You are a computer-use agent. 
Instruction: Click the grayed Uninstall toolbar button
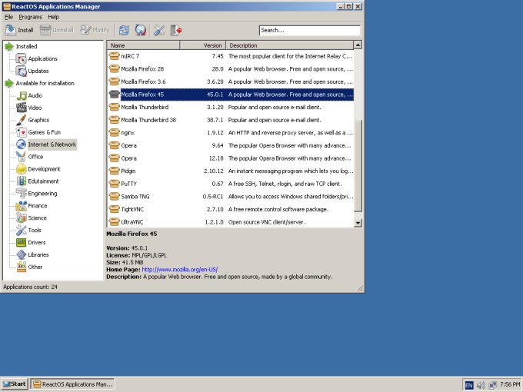[x=56, y=30]
